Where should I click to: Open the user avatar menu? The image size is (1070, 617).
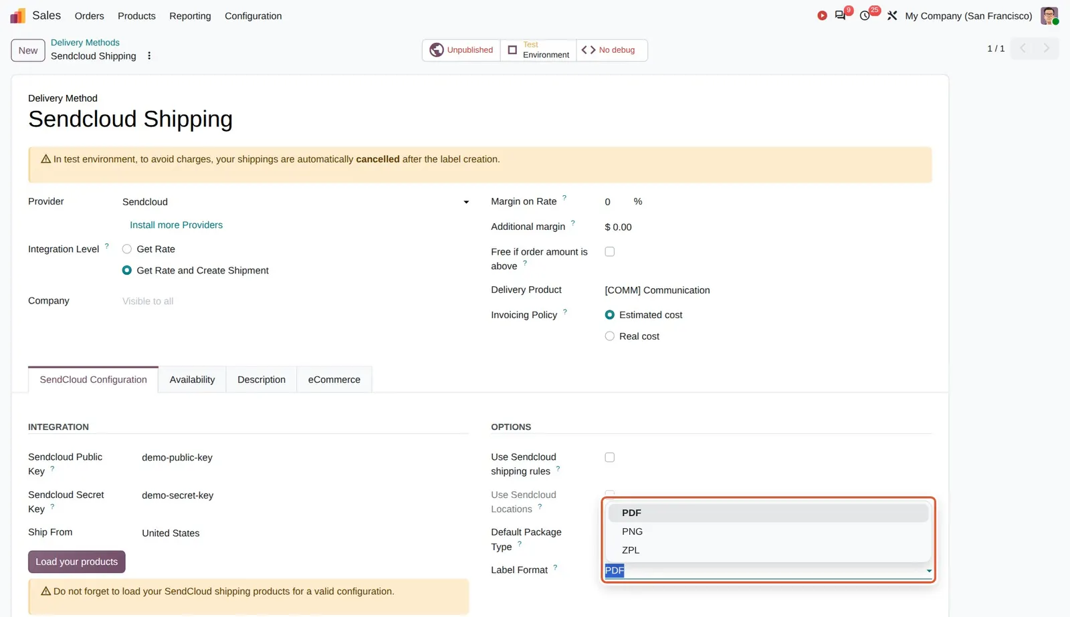(1049, 15)
